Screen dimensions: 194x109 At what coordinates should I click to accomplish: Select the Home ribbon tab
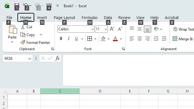26,17
